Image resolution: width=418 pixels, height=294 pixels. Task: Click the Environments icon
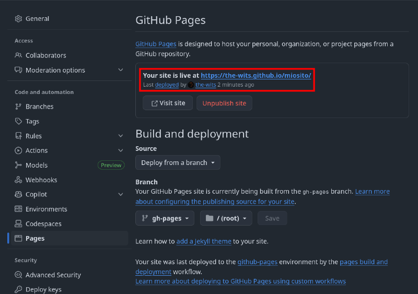(x=18, y=209)
